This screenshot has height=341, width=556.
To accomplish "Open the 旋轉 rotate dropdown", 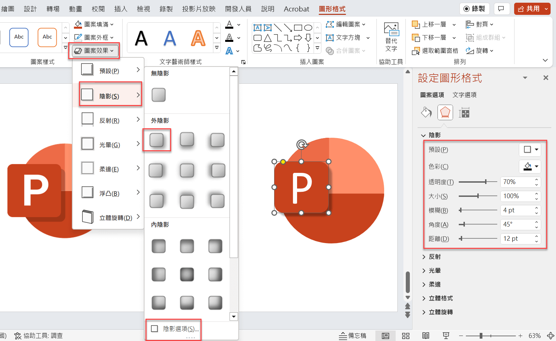I will pos(480,51).
